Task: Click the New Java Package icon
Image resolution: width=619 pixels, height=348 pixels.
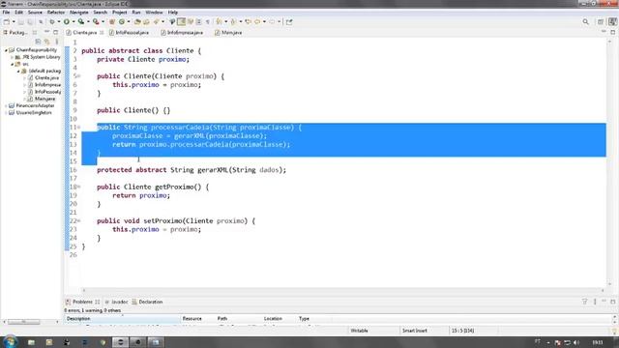Action: click(x=112, y=21)
